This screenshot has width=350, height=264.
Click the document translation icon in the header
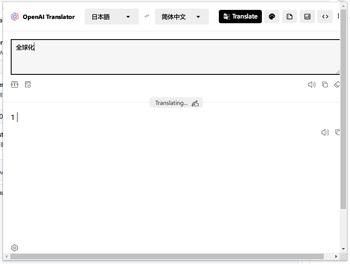[289, 16]
